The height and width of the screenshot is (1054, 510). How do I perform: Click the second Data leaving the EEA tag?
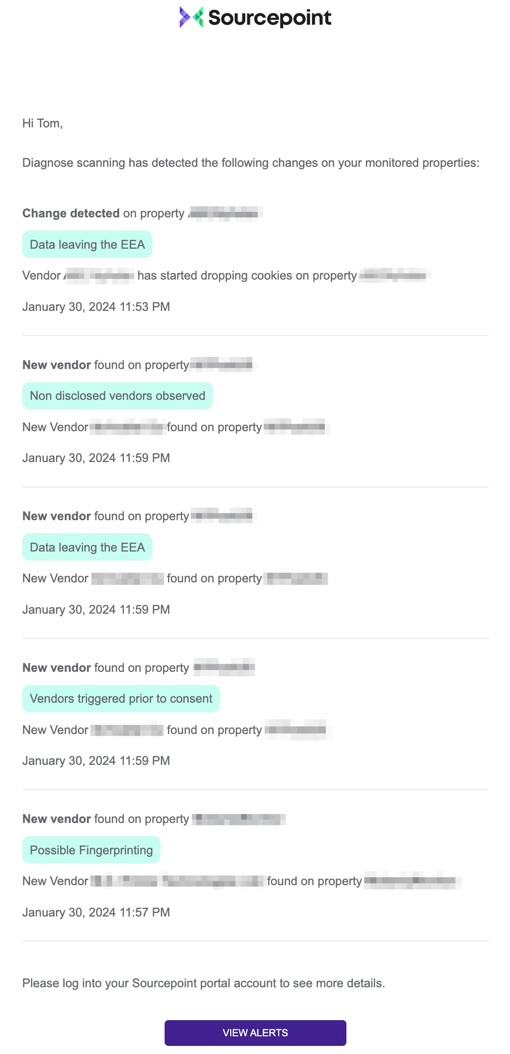pos(87,547)
